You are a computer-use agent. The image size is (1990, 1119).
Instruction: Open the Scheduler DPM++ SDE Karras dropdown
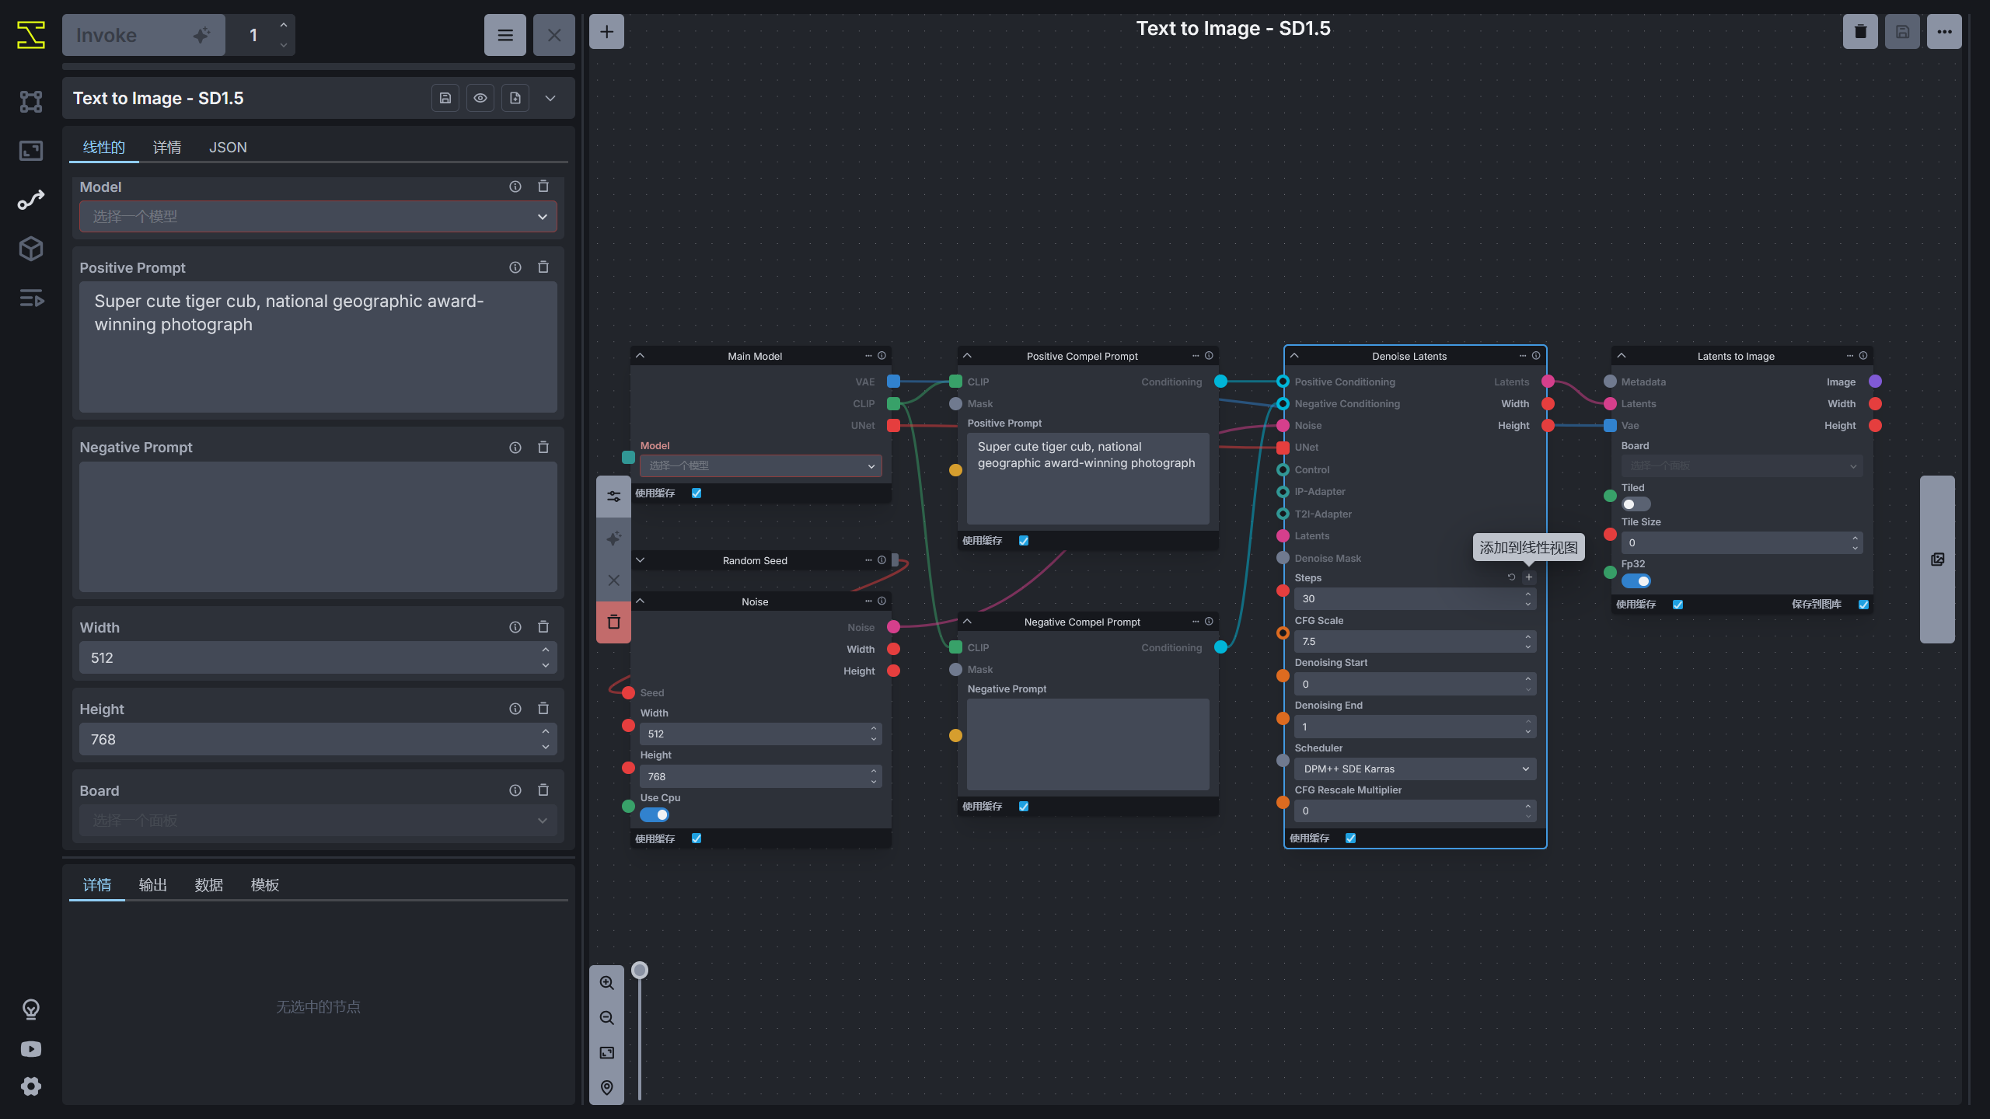1415,769
